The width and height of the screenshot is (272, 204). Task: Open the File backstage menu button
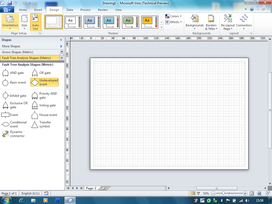pos(7,10)
